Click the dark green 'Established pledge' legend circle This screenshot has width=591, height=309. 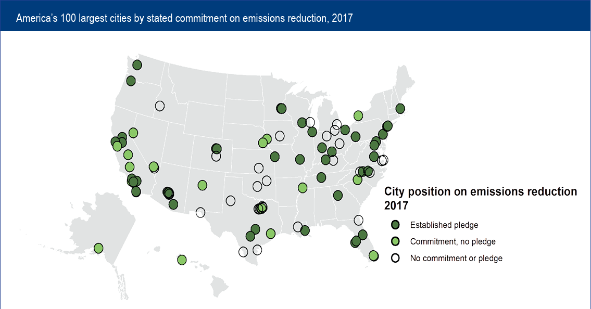(x=395, y=225)
